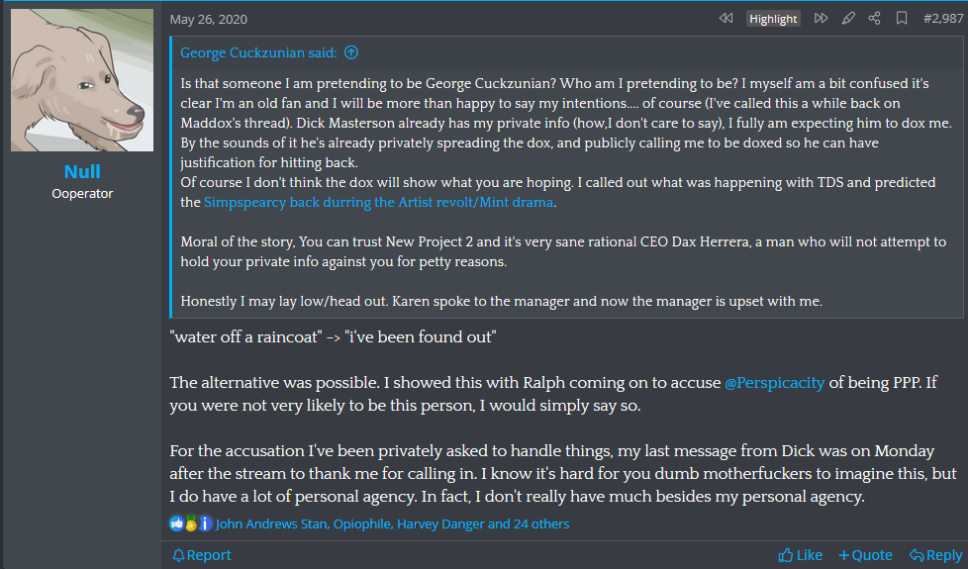Open the @Perspicacity mention

pyautogui.click(x=774, y=383)
